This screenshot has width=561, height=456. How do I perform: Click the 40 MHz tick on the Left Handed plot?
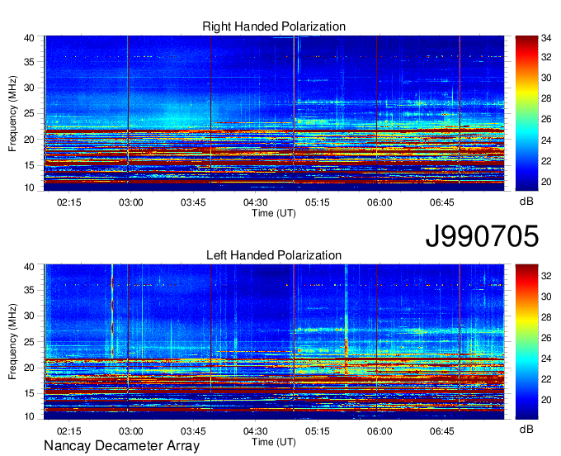pos(29,267)
